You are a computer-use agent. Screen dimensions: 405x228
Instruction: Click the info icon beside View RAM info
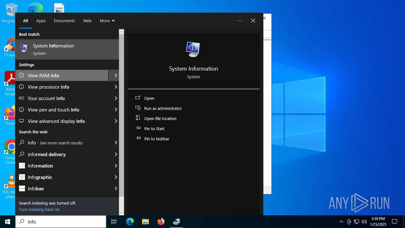point(22,75)
